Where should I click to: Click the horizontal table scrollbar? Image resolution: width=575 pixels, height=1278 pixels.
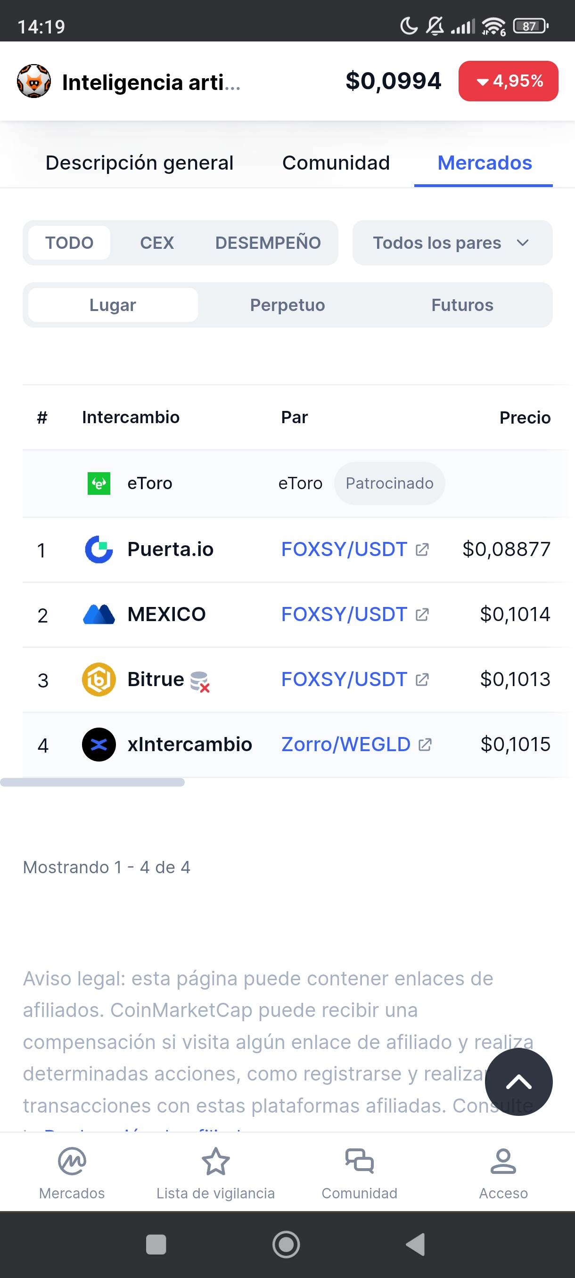(92, 782)
